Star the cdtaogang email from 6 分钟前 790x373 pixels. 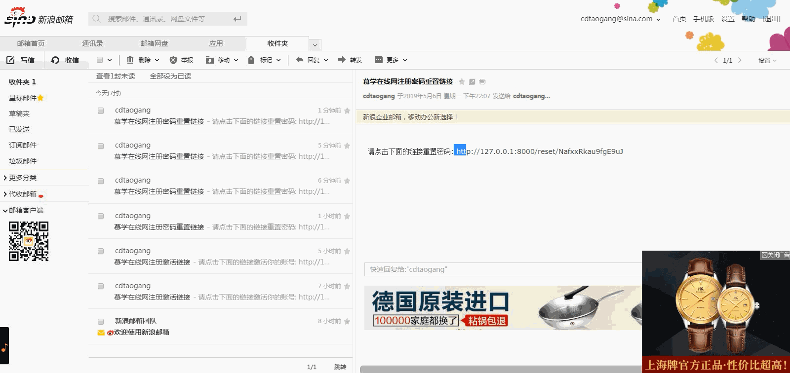click(x=347, y=181)
